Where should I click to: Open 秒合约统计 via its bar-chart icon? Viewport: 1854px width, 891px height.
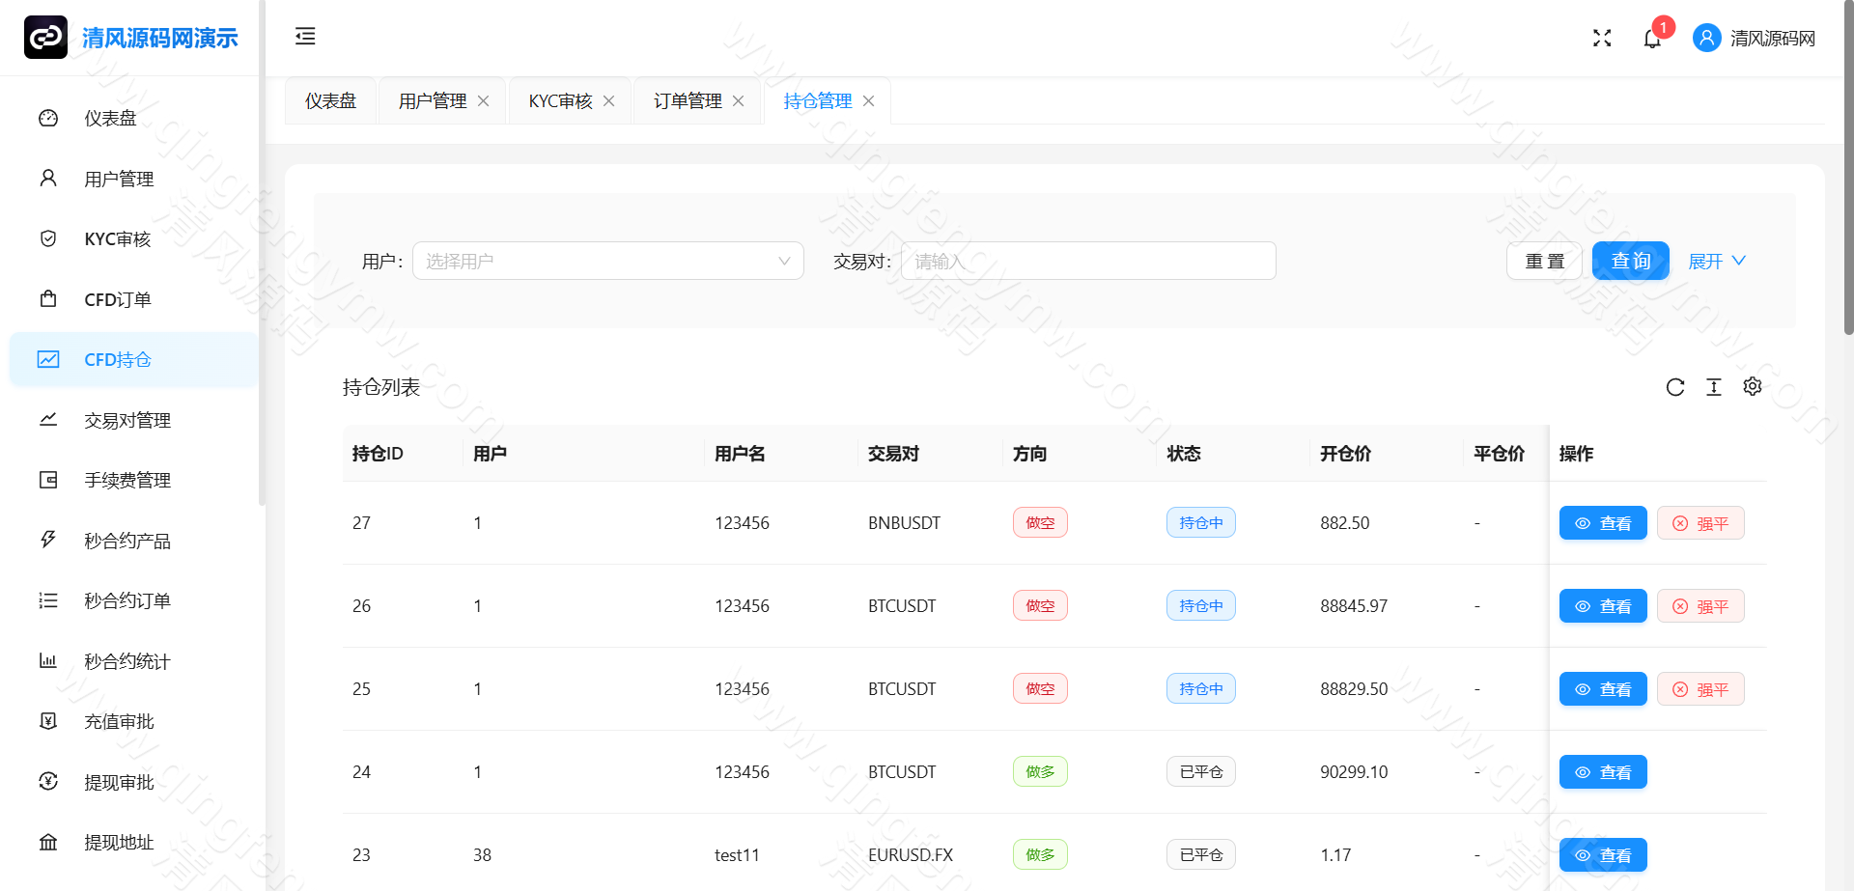point(48,660)
